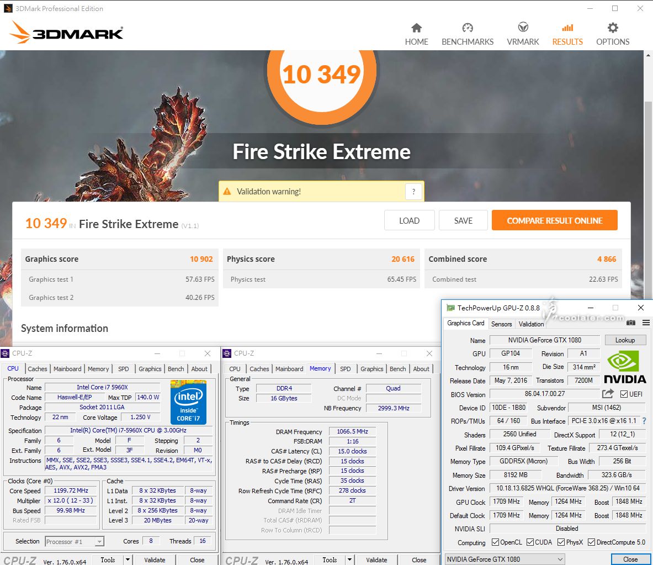Viewport: 653px width, 565px height.
Task: Click Validate in the CPU-Z processor window
Action: tap(155, 559)
